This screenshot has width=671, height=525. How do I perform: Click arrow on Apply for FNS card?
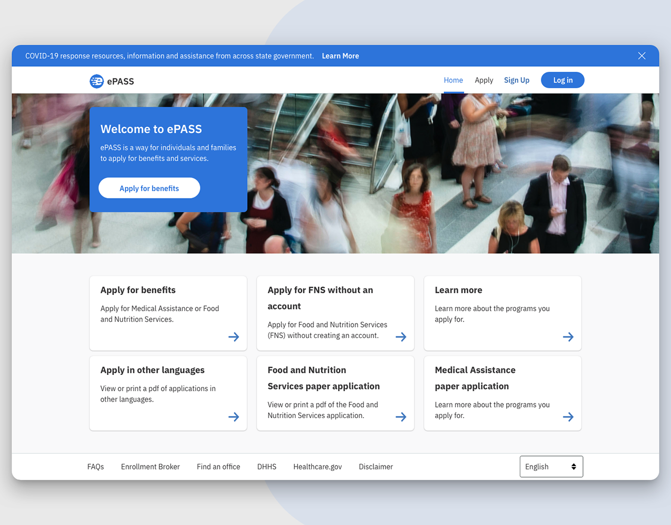[401, 337]
